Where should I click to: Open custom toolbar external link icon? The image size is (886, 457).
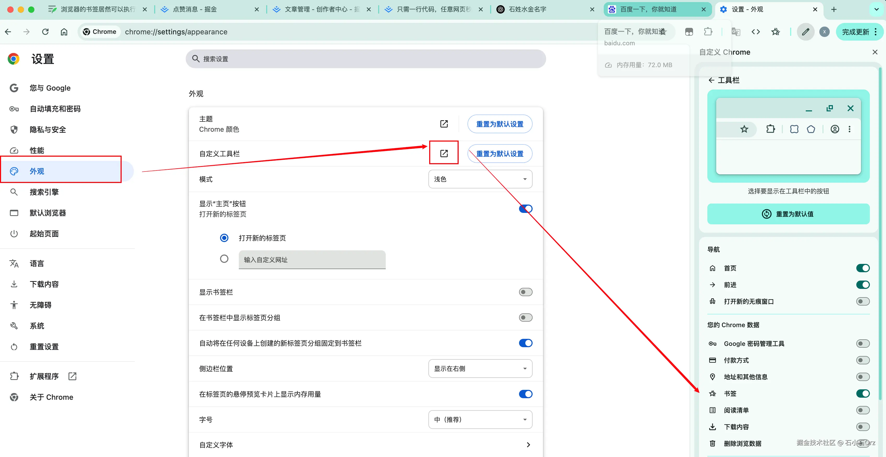click(444, 153)
